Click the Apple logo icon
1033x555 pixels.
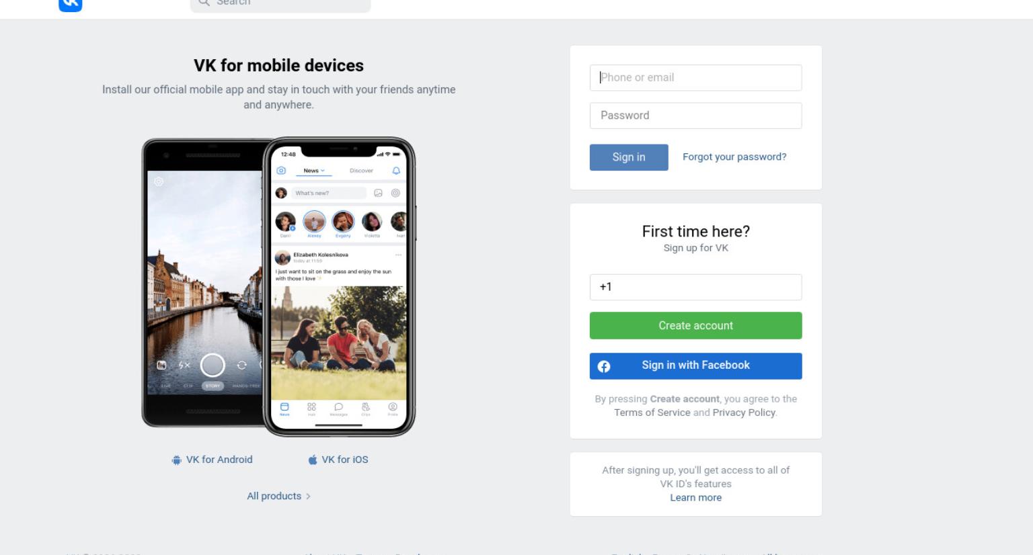pyautogui.click(x=313, y=460)
